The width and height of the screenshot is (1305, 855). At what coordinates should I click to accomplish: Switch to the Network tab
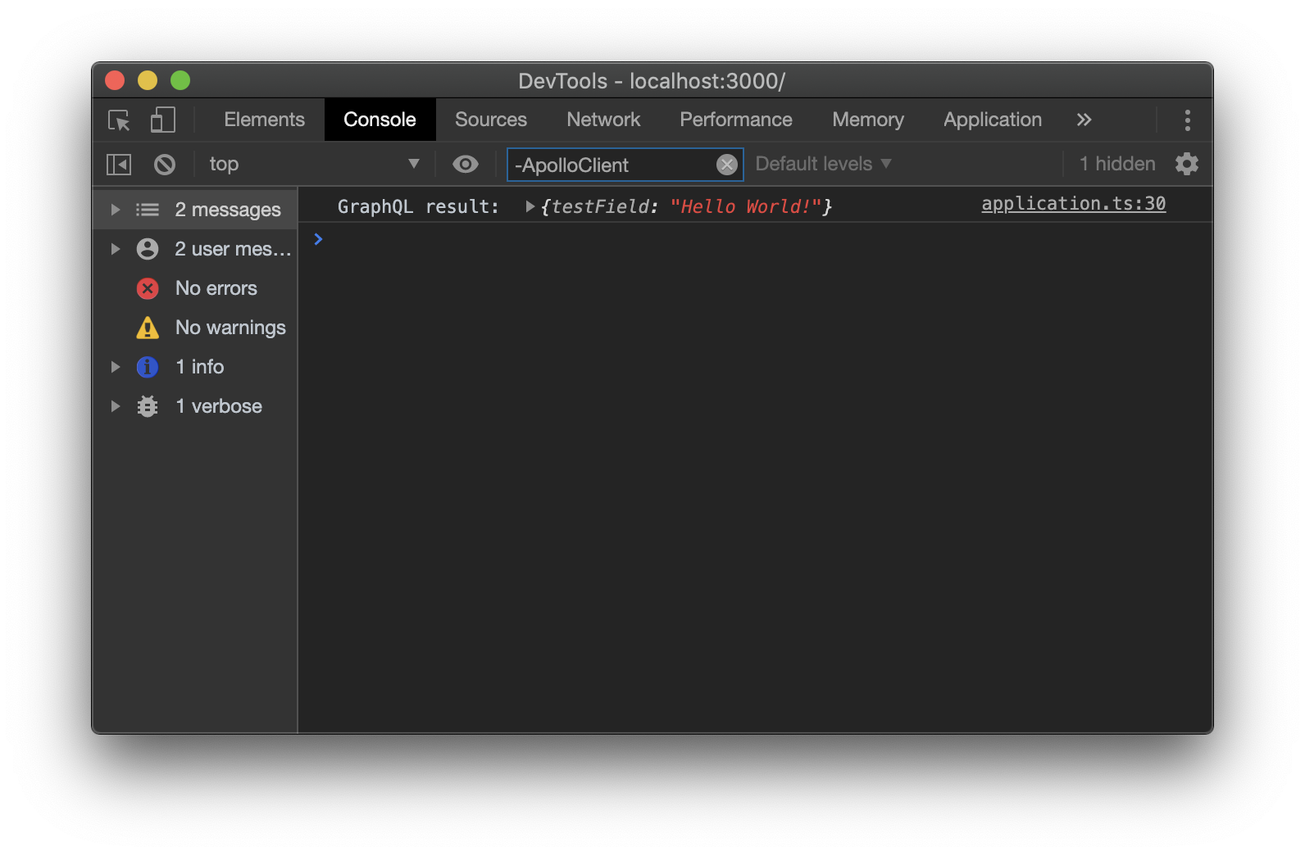point(603,120)
